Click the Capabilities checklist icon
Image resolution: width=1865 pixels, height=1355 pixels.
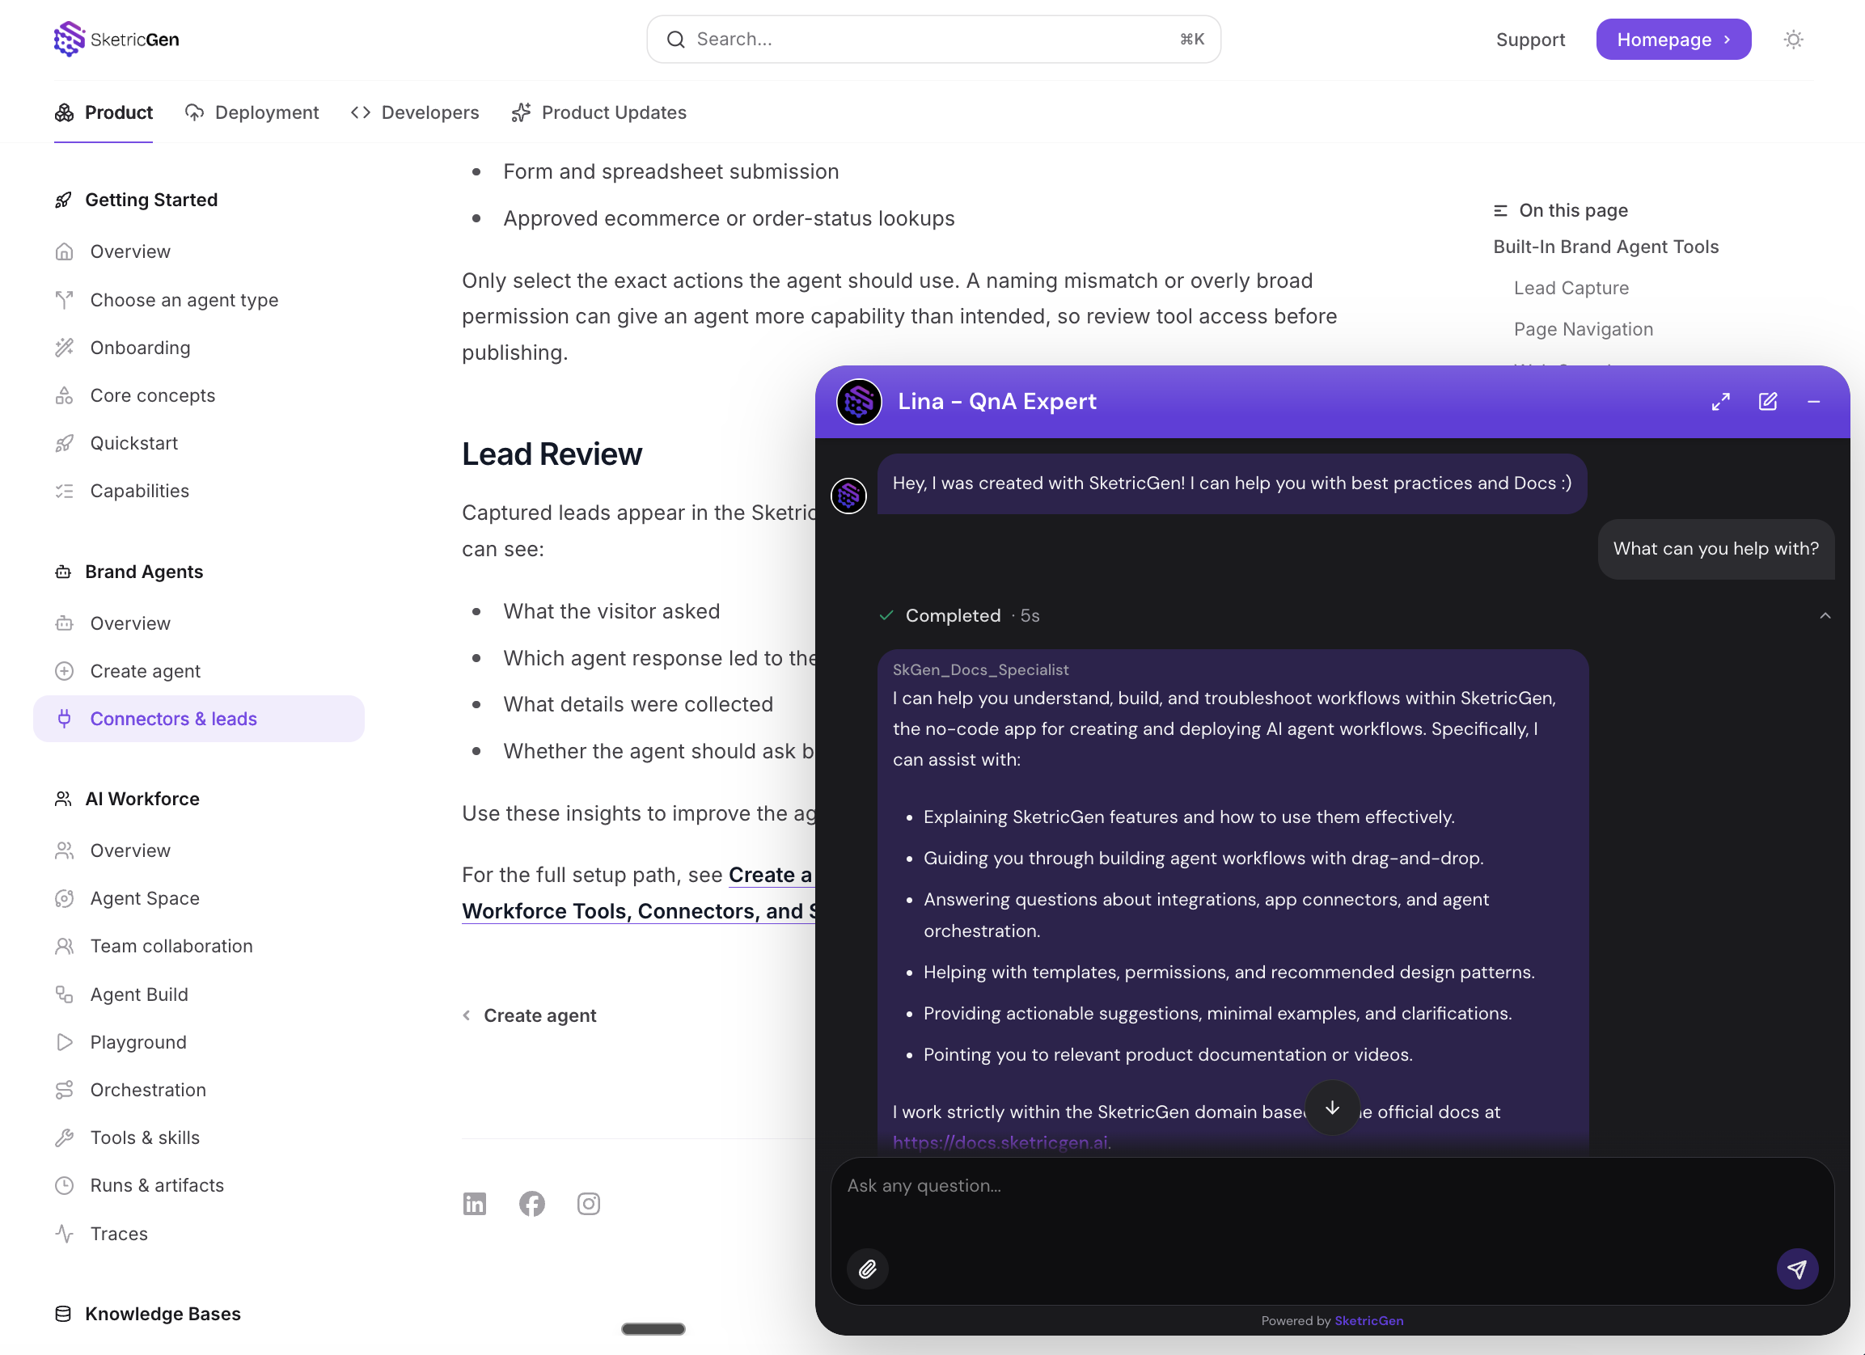tap(64, 491)
